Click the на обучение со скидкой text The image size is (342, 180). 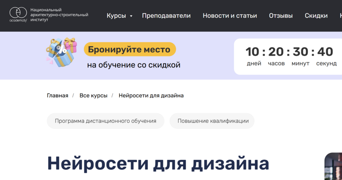point(134,65)
